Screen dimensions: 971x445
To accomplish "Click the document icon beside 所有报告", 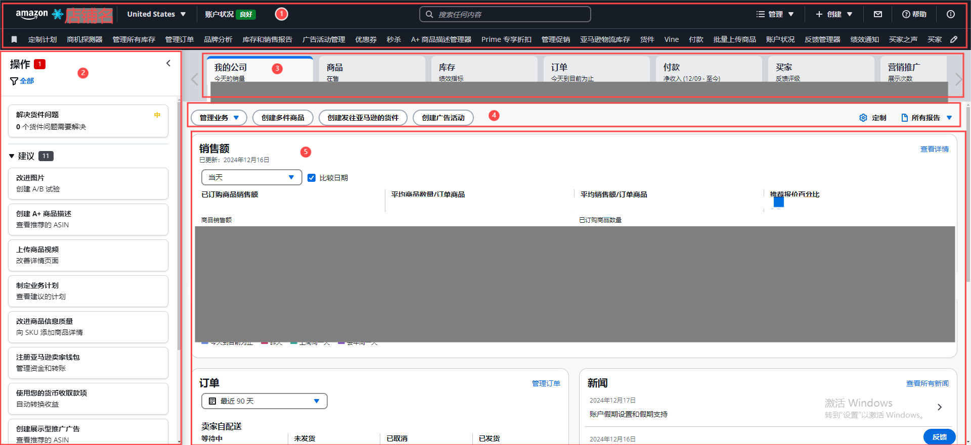I will pos(905,118).
